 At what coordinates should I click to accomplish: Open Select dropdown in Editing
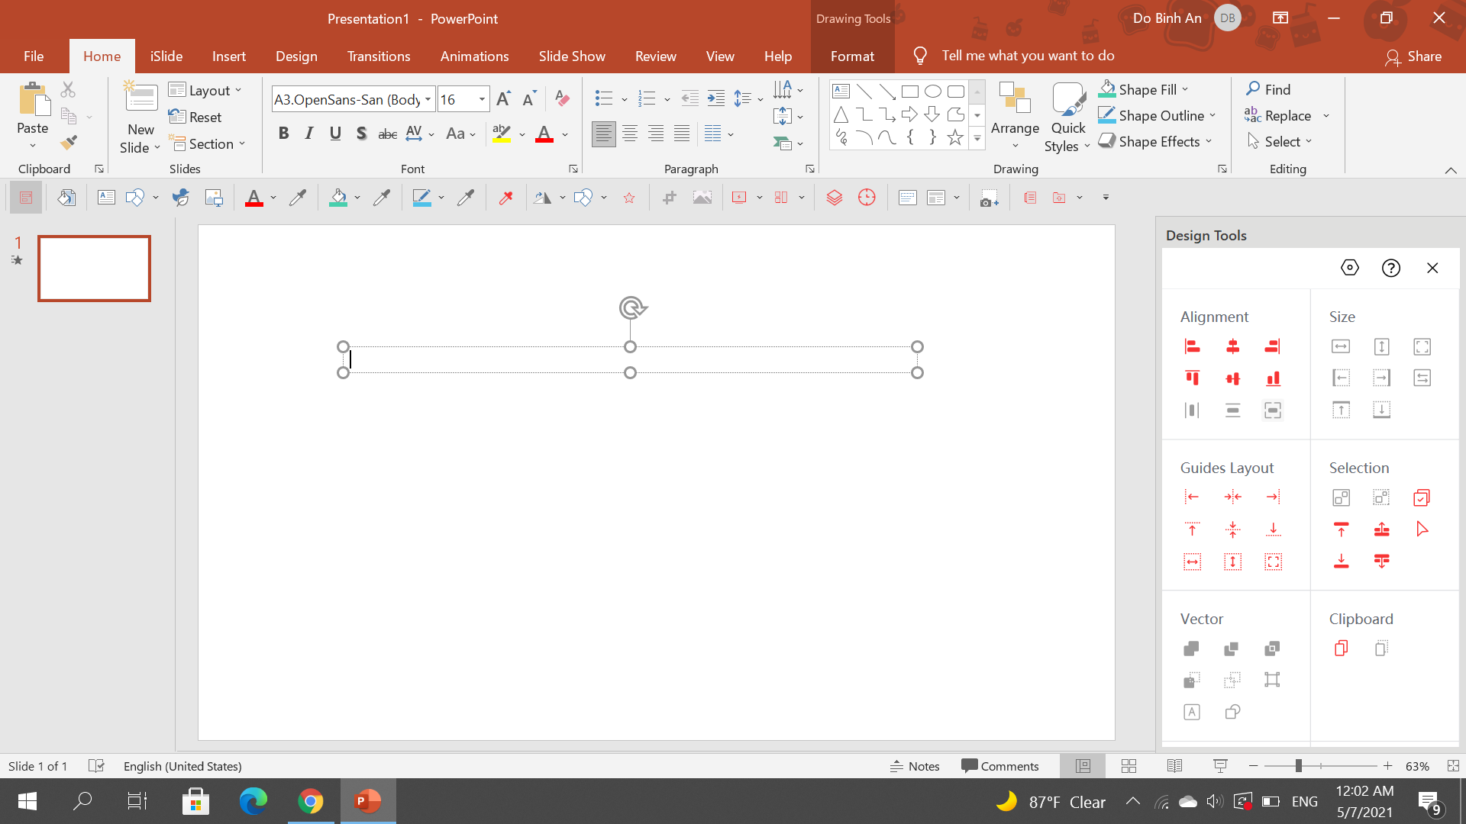(x=1279, y=141)
